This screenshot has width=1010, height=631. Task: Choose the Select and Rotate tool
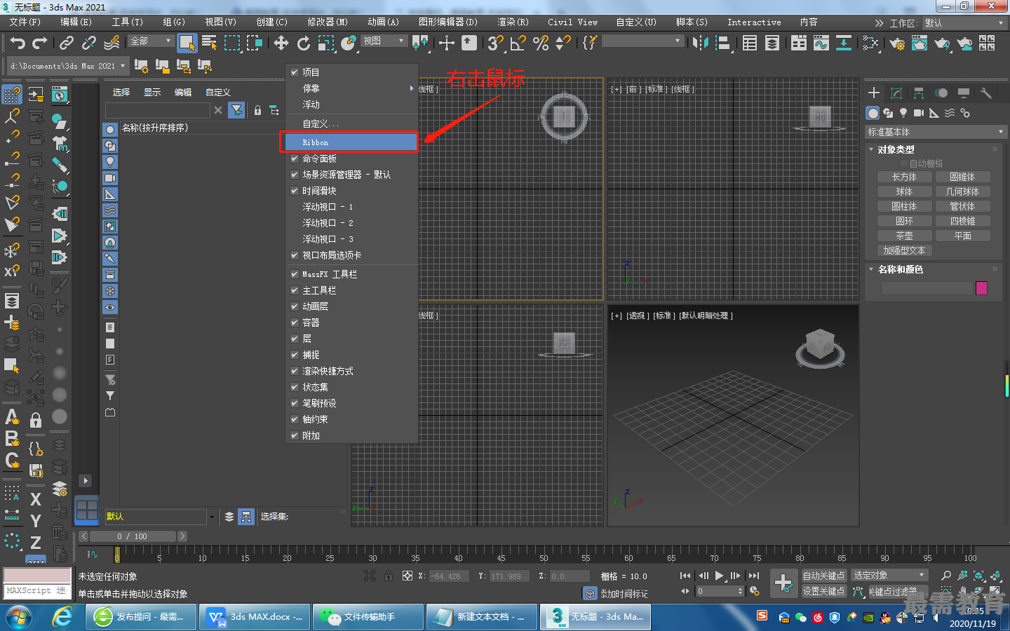pyautogui.click(x=304, y=43)
